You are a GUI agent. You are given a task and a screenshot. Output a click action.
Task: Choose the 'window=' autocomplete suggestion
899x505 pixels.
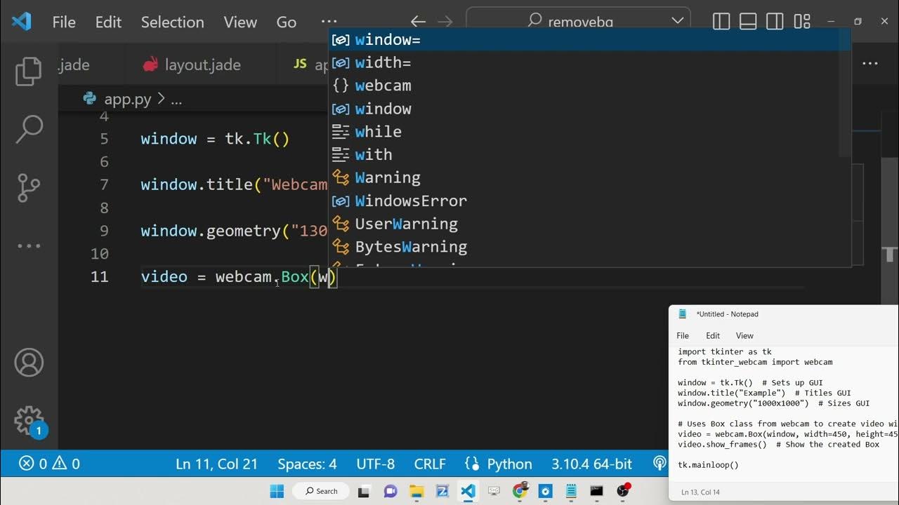[x=388, y=40]
